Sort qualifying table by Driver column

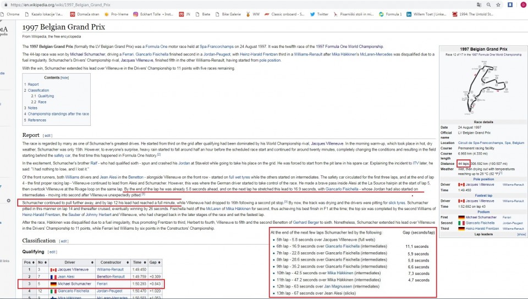coord(71,262)
